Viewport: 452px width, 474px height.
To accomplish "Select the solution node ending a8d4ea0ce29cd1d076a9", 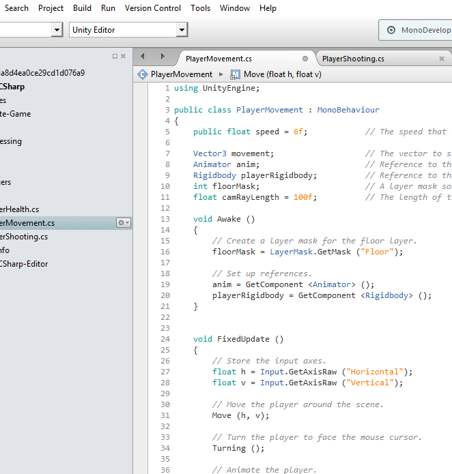I will (x=42, y=73).
